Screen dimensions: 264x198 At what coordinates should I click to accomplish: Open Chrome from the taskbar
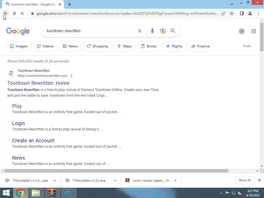(x=20, y=193)
